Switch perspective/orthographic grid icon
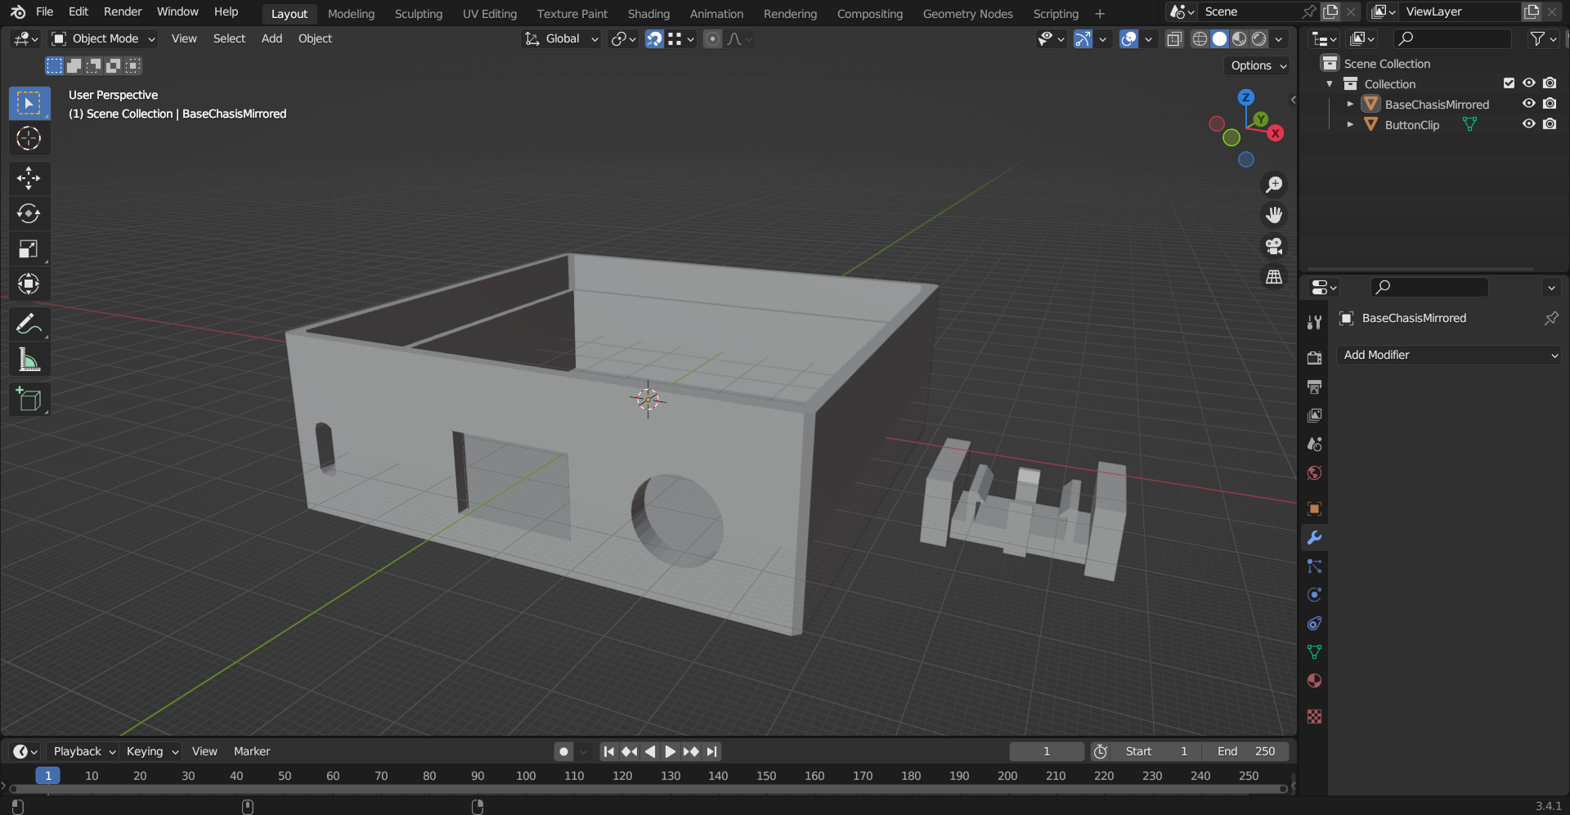 [1274, 277]
